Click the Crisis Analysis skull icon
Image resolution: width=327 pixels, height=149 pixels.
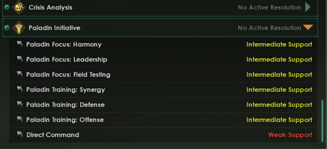click(19, 7)
